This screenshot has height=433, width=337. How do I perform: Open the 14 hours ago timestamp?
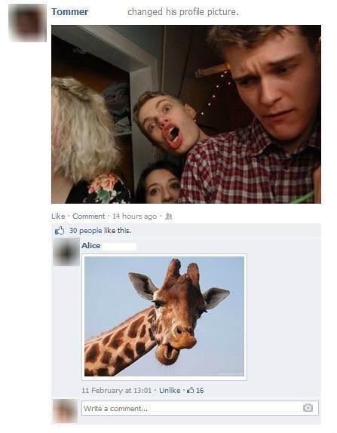point(134,216)
